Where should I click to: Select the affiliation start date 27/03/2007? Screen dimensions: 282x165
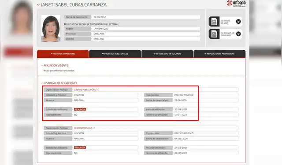pyautogui.click(x=181, y=148)
